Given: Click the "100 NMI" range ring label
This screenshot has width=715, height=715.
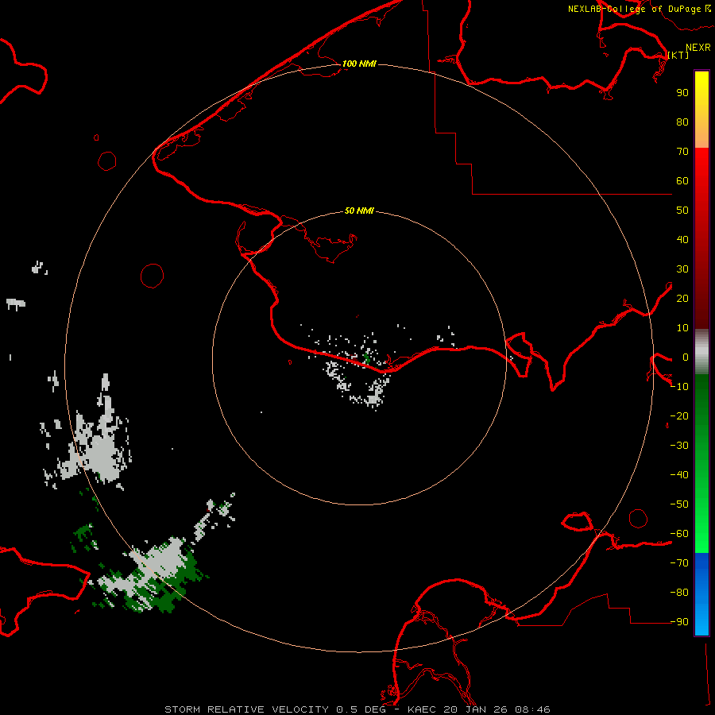Looking at the screenshot, I should (x=359, y=64).
